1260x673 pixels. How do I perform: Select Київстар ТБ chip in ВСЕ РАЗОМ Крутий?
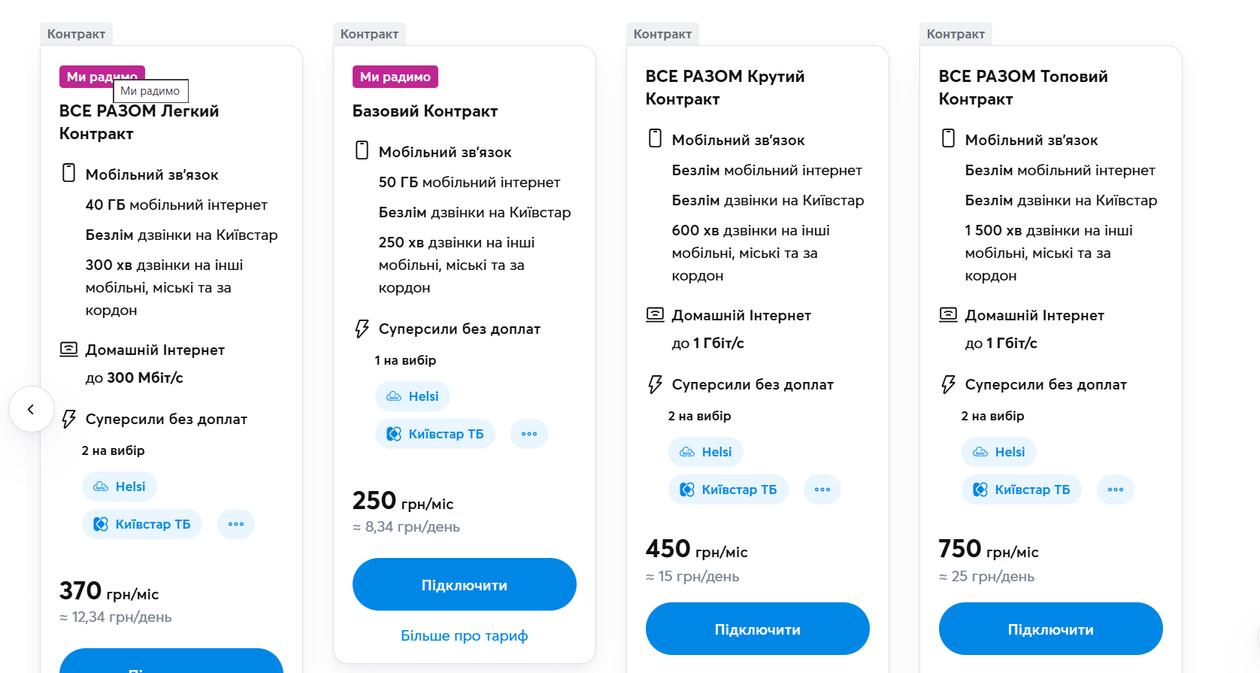pos(728,490)
